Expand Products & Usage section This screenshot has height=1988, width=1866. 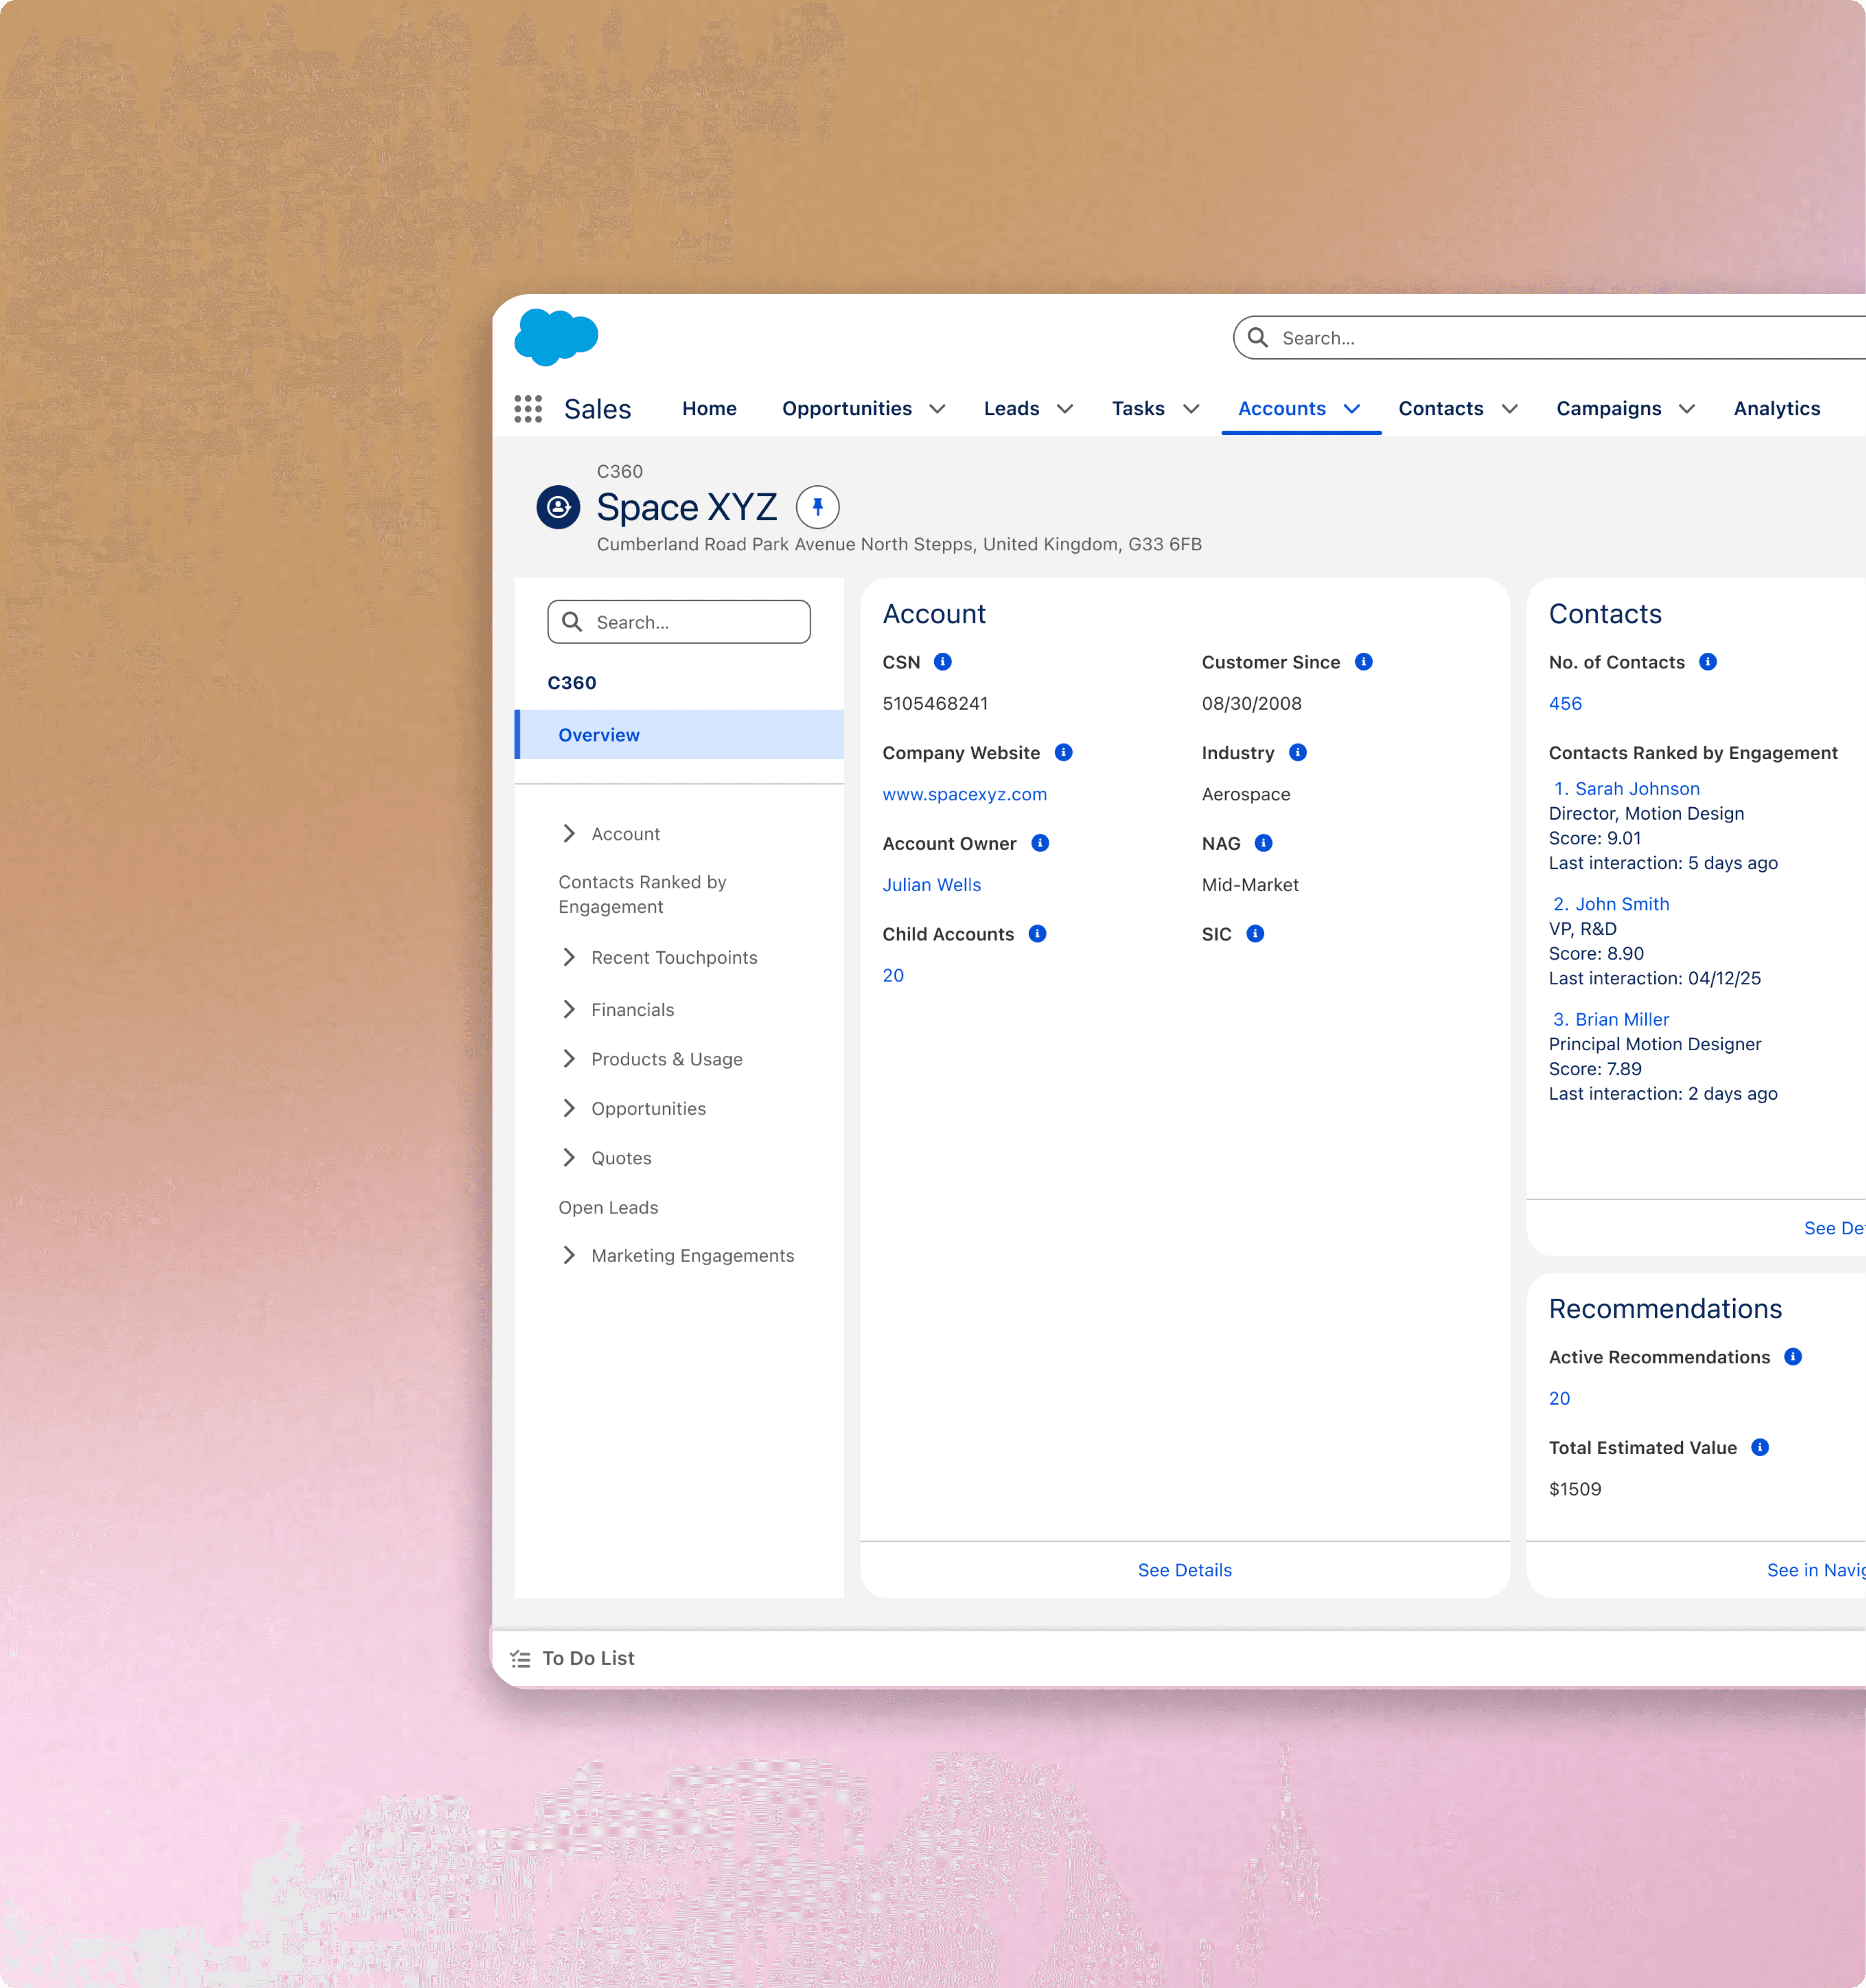point(569,1059)
